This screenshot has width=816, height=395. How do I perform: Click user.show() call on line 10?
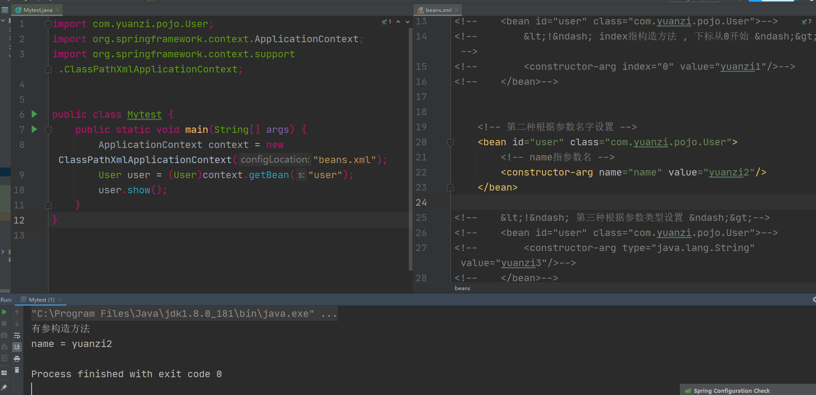pyautogui.click(x=133, y=190)
